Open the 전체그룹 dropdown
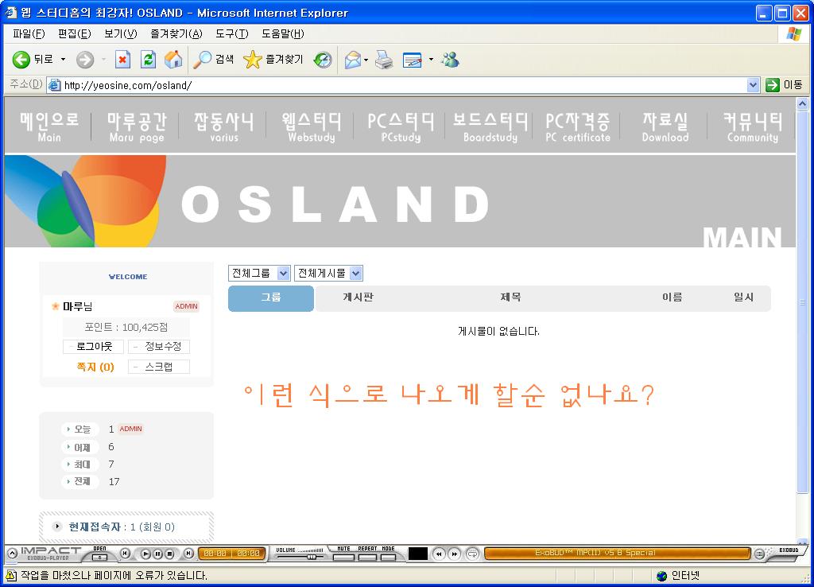 (x=259, y=274)
